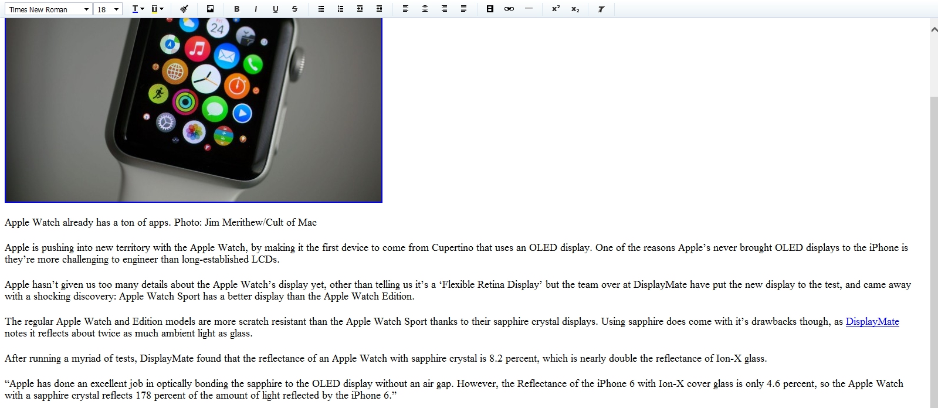Click the paragraph starting 'After running a myriad'
This screenshot has height=408, width=938.
(386, 358)
